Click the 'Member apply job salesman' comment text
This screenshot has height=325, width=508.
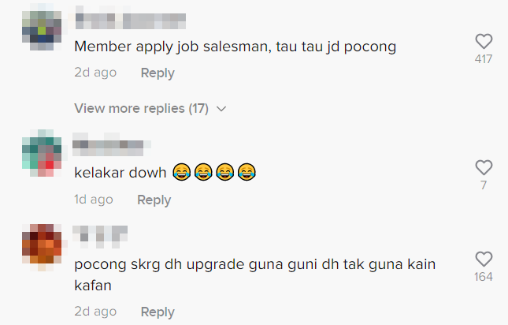(235, 47)
